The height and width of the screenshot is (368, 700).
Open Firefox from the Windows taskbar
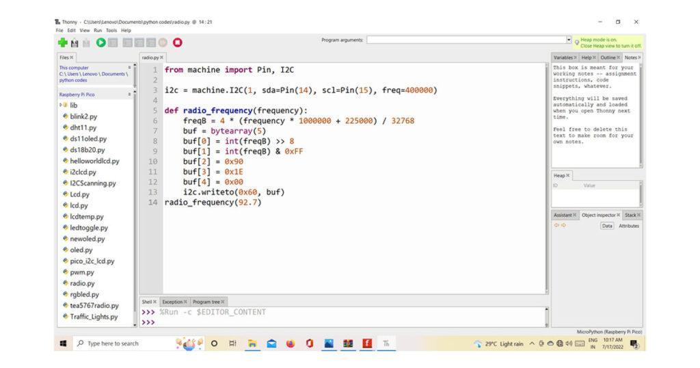[291, 343]
